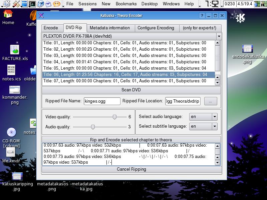
Task: Click the 7:52 panel clock
Action: [x=212, y=4]
